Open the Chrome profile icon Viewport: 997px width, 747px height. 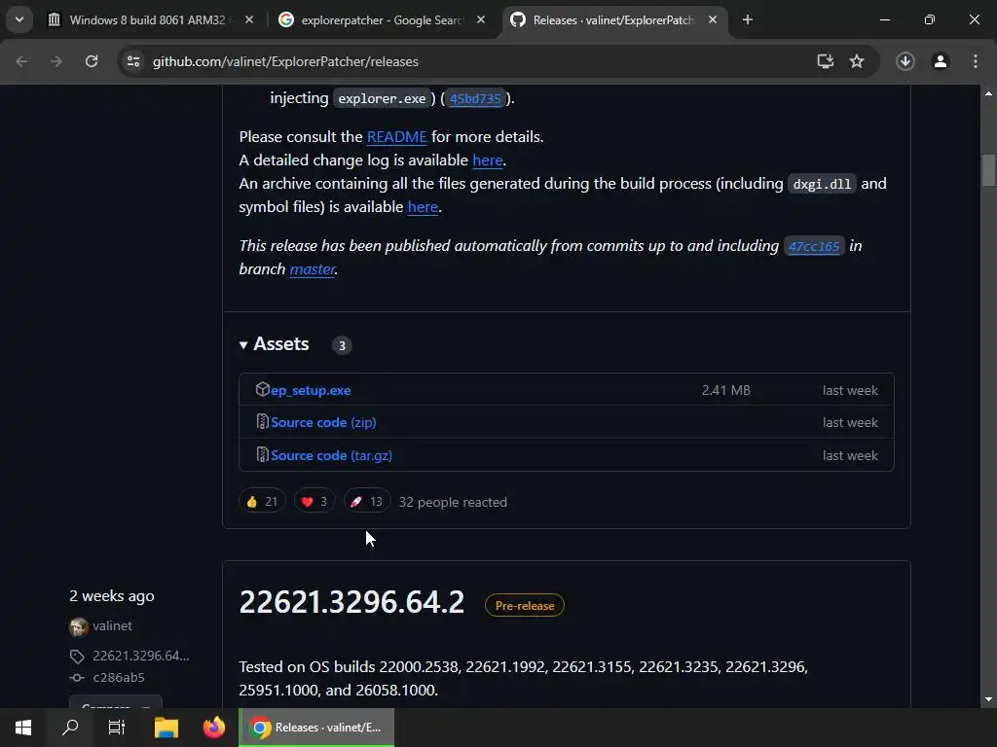(941, 61)
